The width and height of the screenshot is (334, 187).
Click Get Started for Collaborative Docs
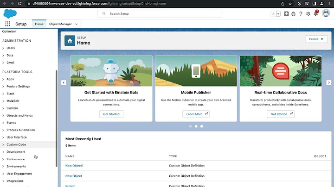point(281,114)
